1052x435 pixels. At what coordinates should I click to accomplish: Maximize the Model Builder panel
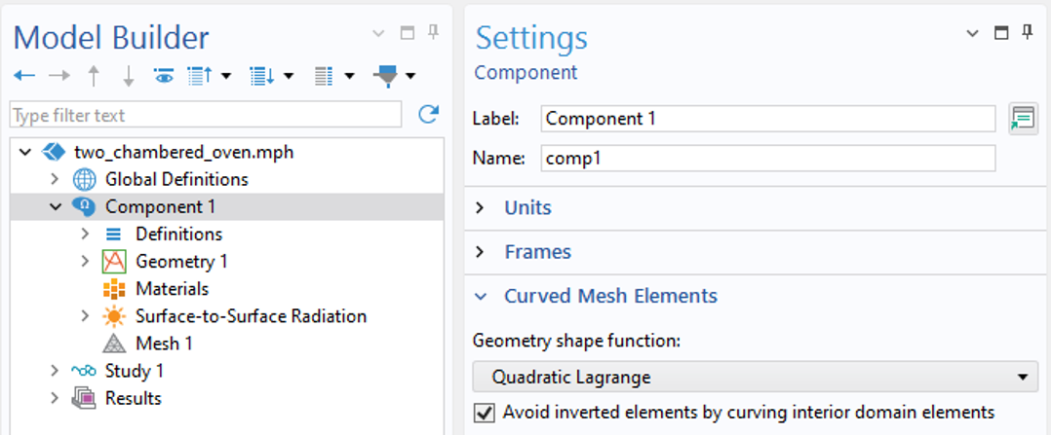(x=407, y=33)
